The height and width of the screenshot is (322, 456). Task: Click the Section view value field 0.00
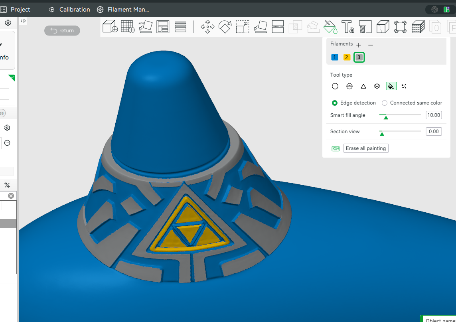click(x=434, y=132)
